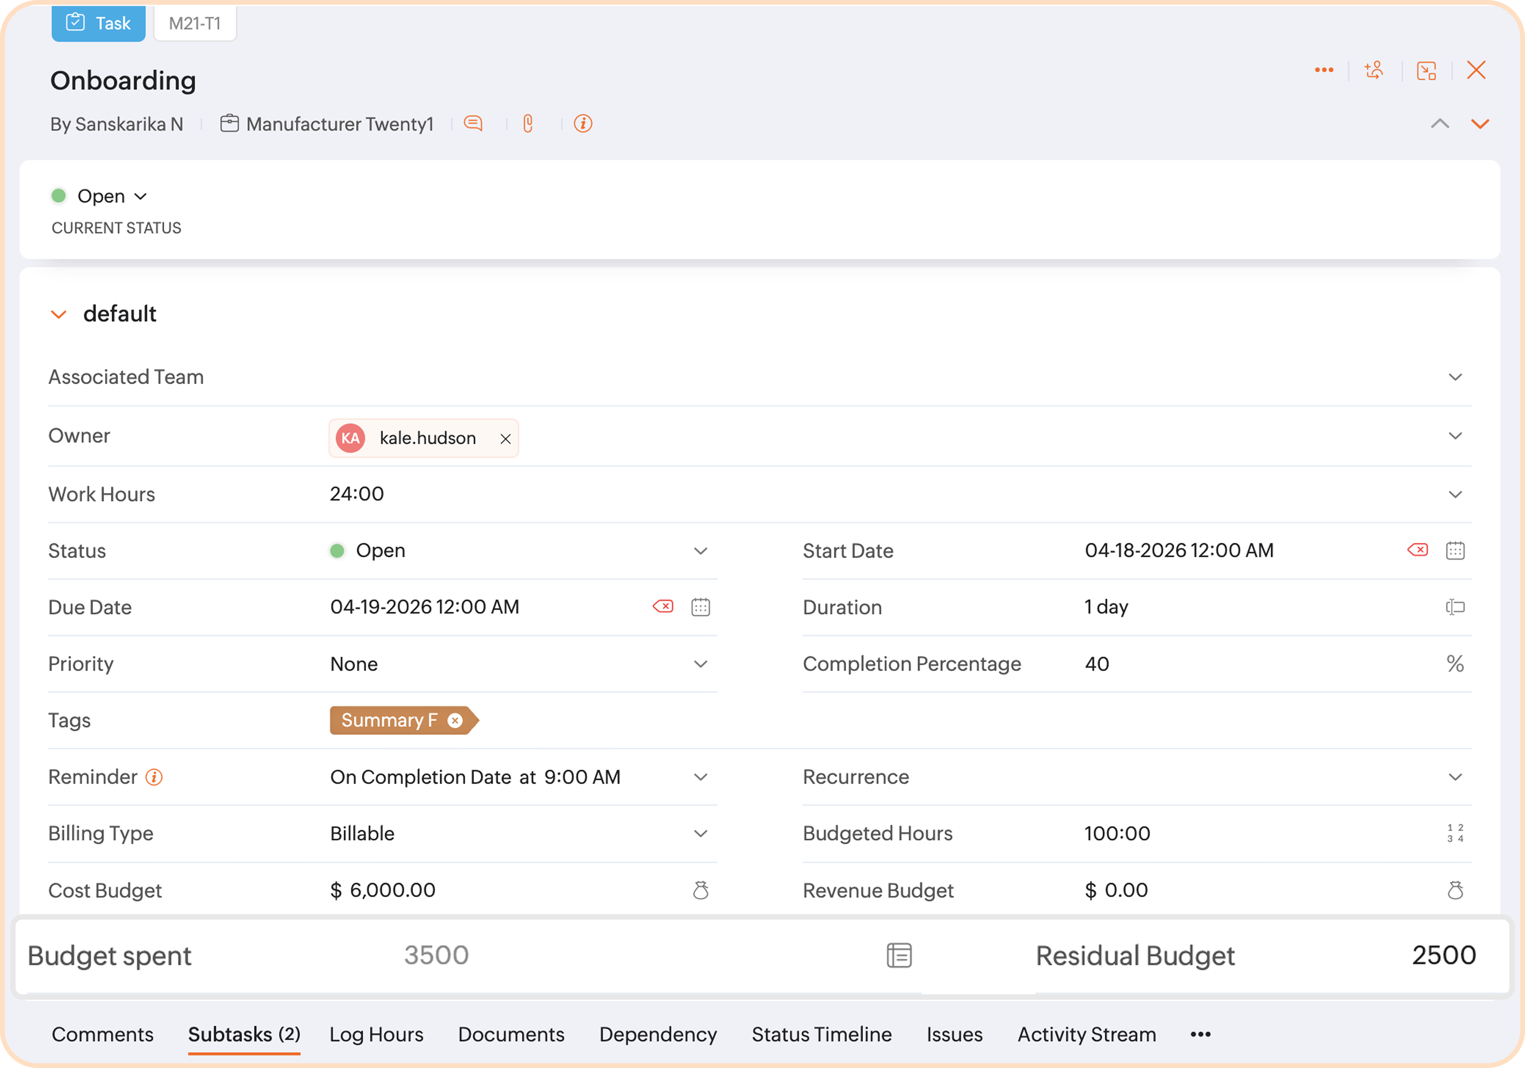Open the Status Timeline tab
Image resolution: width=1525 pixels, height=1068 pixels.
pos(821,1034)
